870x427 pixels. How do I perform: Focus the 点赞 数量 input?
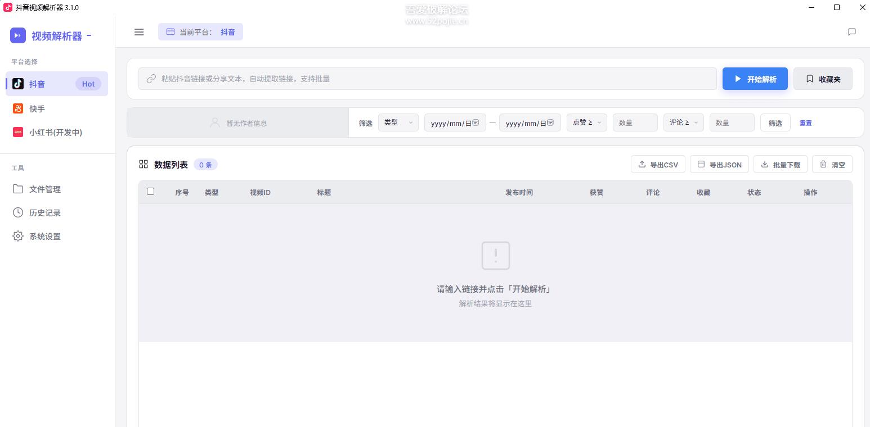pos(635,122)
